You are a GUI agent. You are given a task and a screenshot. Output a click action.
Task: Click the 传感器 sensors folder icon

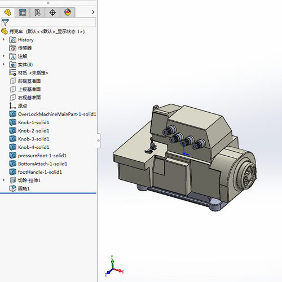click(13, 48)
